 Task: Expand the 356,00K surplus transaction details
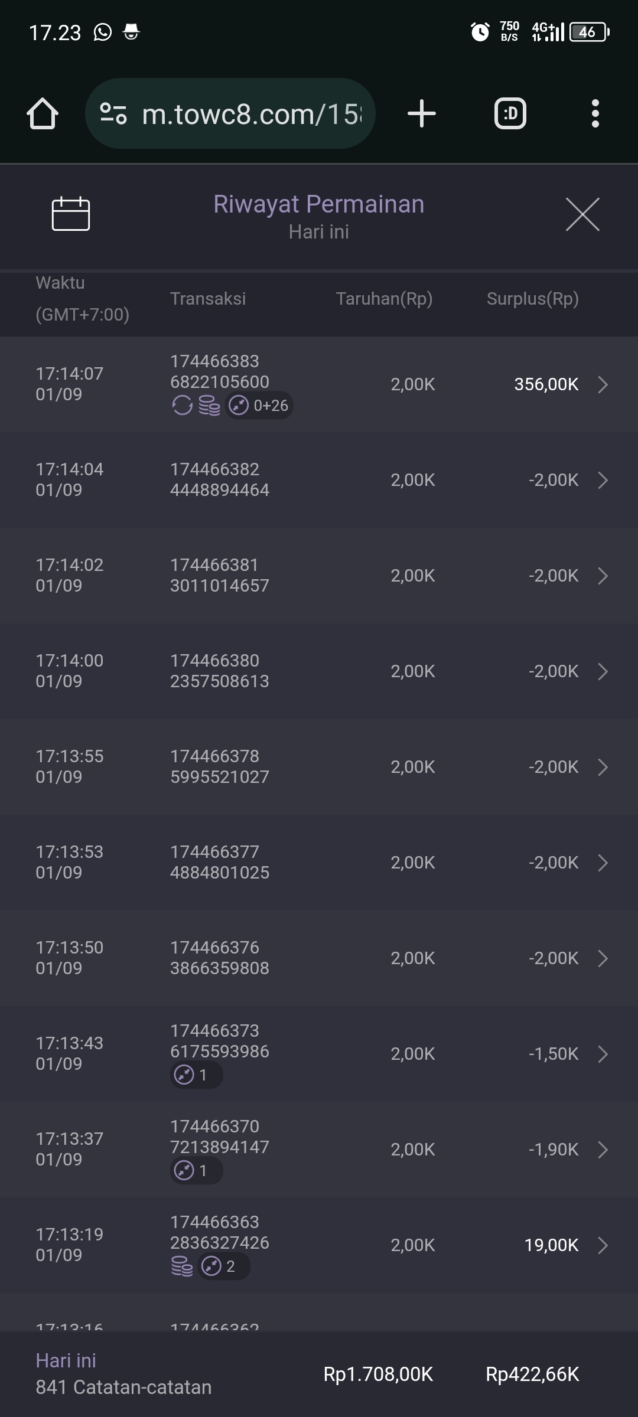pyautogui.click(x=603, y=384)
